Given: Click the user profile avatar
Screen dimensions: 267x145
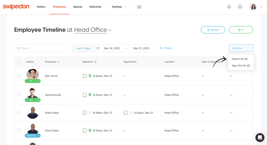Looking at the screenshot, I should [x=253, y=7].
